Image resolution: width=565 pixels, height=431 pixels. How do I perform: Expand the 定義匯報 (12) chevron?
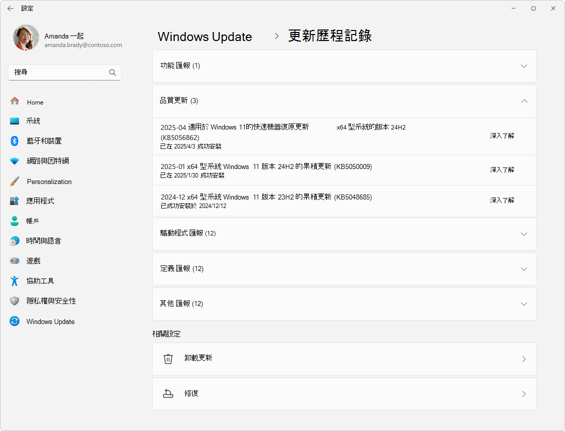pos(524,269)
